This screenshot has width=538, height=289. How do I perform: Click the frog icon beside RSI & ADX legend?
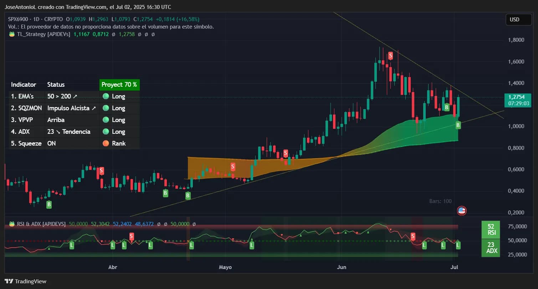click(x=12, y=224)
